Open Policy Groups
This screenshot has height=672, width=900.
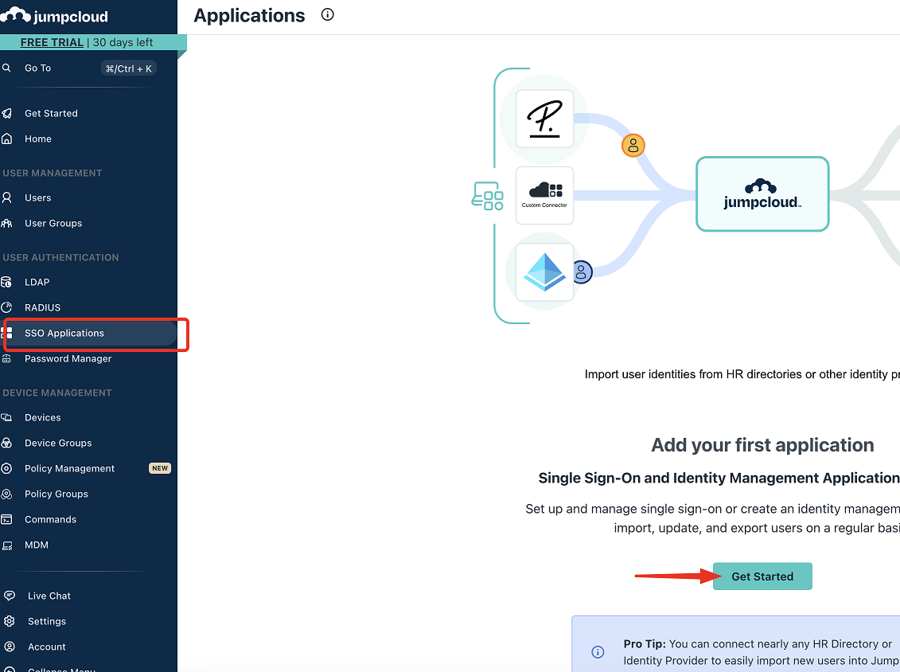(x=56, y=494)
